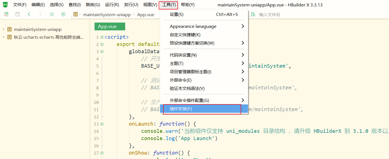Open 帮助(Y) menu

point(188,5)
